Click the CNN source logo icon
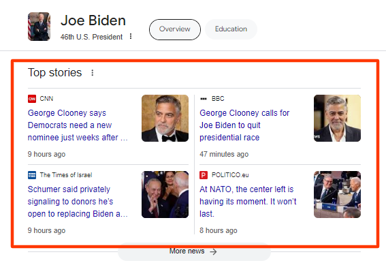 pos(32,99)
